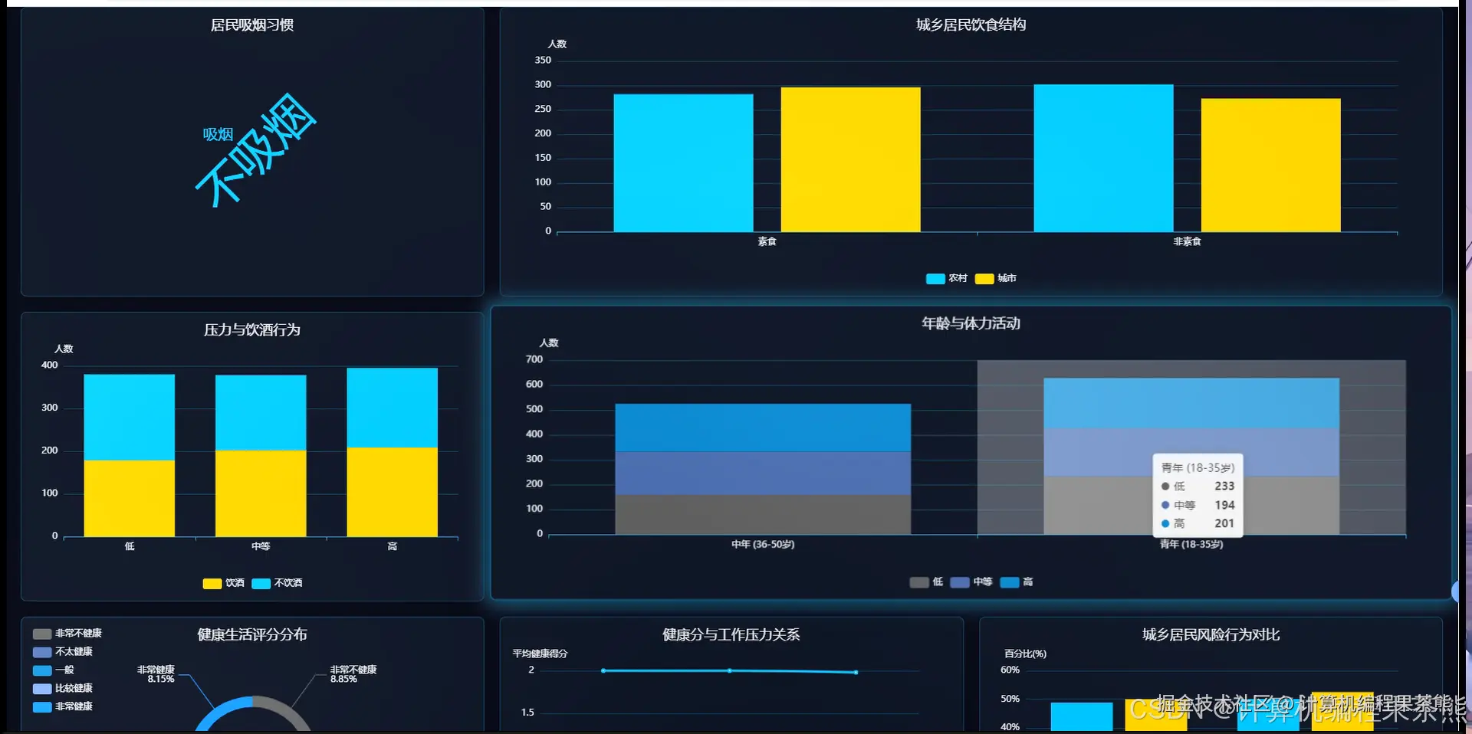Toggle the 一般 legend entry

[54, 670]
